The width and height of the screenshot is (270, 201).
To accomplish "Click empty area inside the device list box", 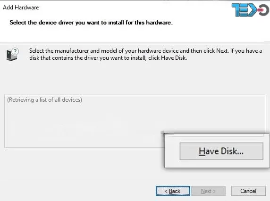I will coord(83,125).
